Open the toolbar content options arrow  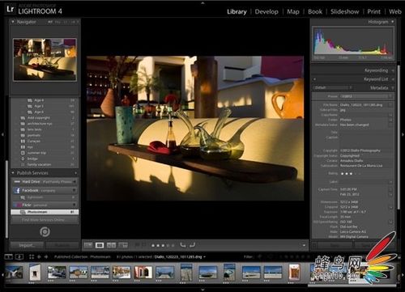pyautogui.click(x=304, y=245)
